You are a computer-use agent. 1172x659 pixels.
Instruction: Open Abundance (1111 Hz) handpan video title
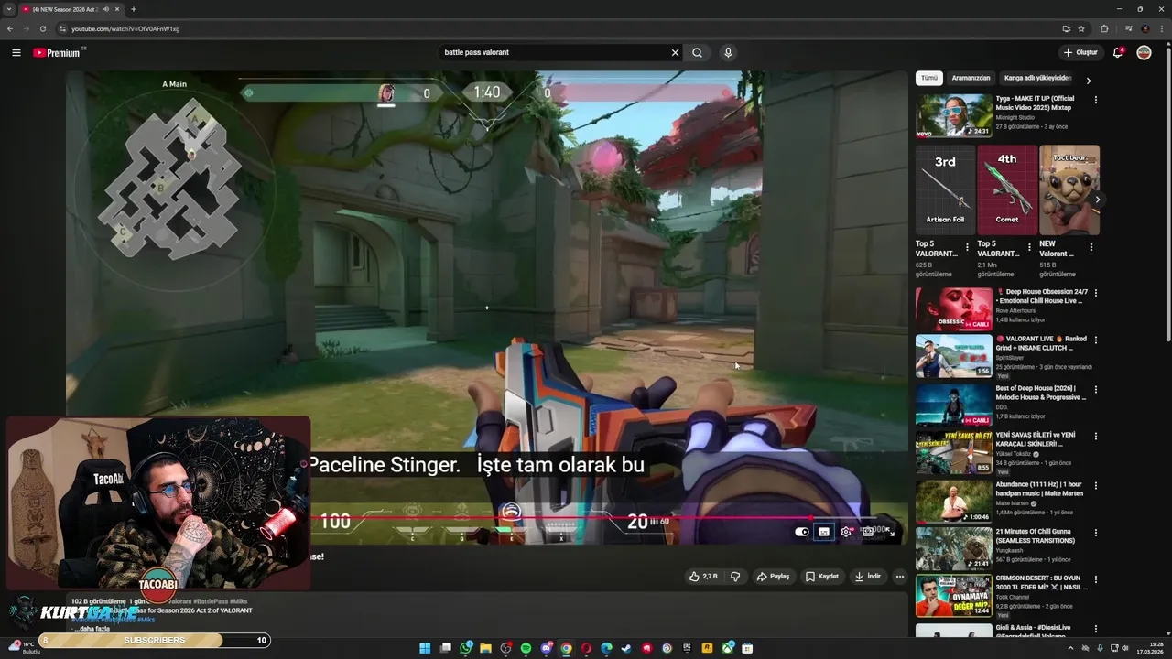(x=1039, y=489)
